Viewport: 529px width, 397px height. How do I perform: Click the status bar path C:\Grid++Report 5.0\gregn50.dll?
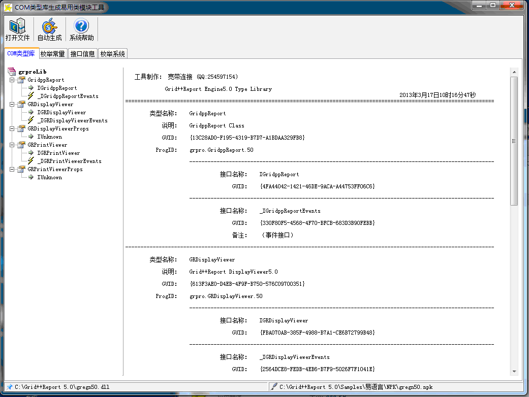(x=62, y=387)
